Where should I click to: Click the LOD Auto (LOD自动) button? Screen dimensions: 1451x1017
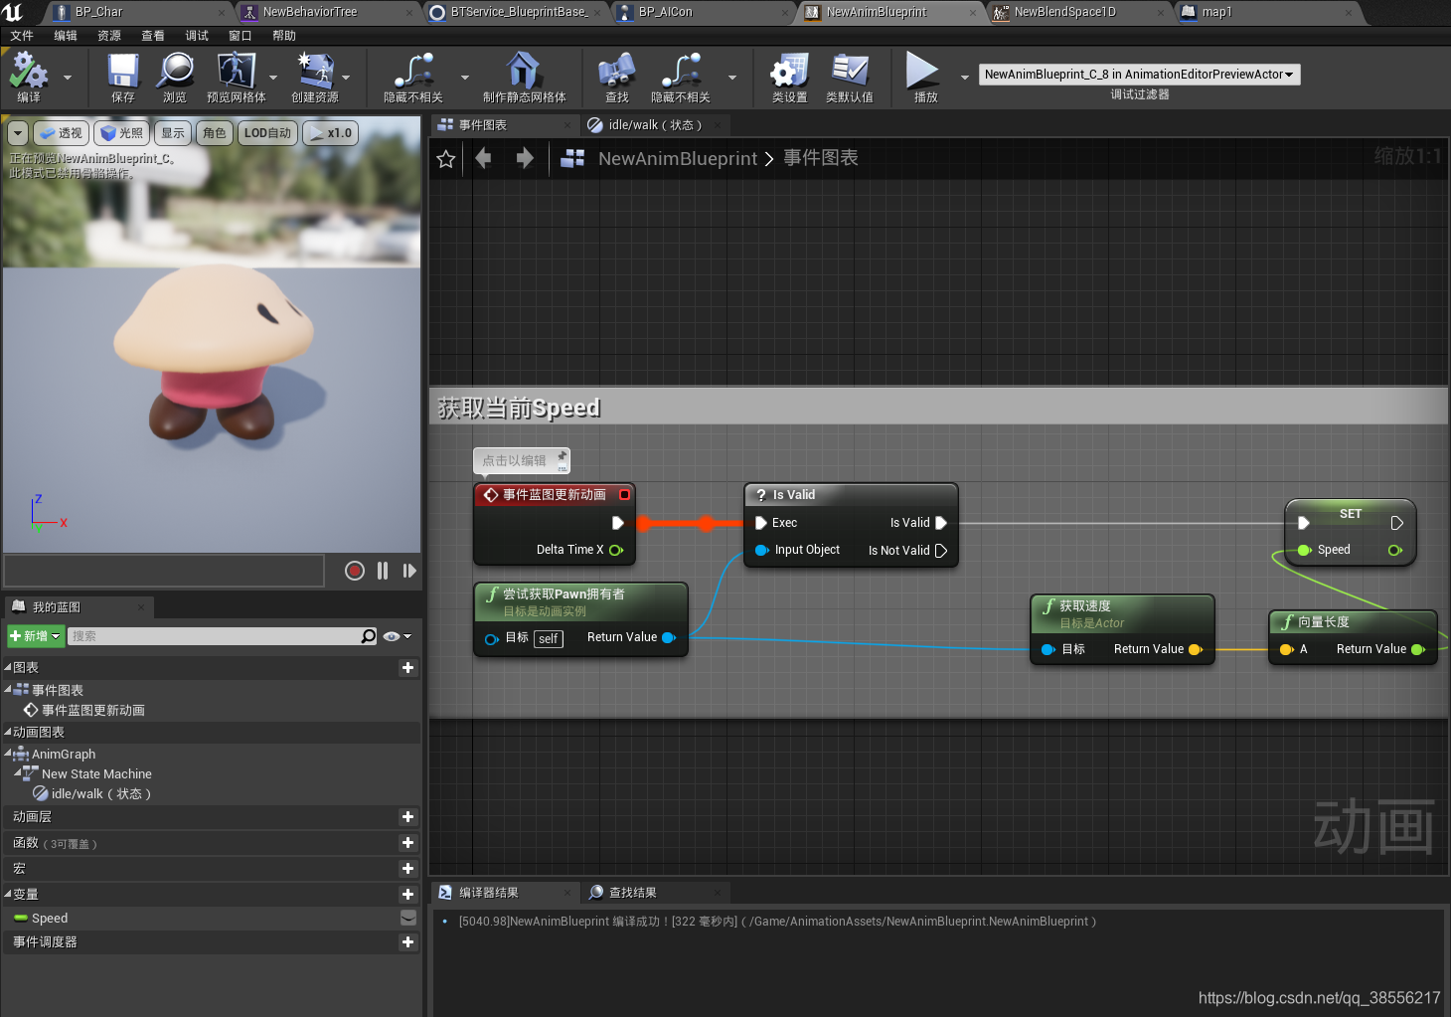(x=268, y=133)
